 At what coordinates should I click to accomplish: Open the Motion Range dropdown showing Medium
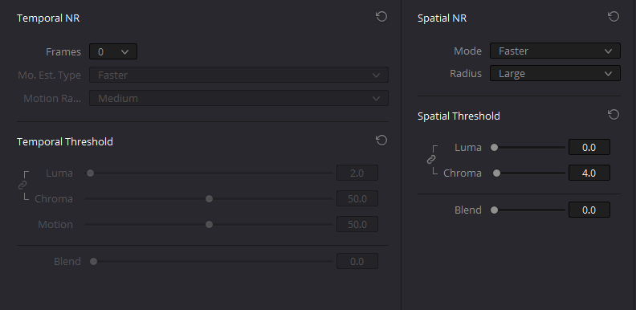click(x=238, y=98)
